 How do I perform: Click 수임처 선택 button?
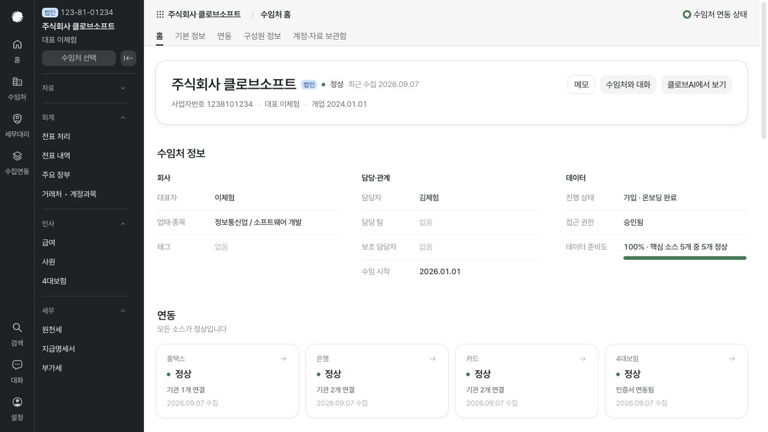click(x=79, y=58)
